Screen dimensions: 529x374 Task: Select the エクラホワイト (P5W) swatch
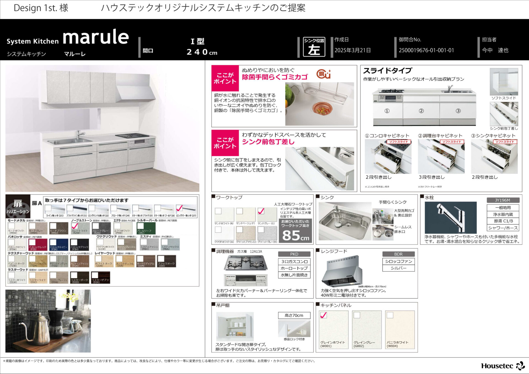tap(123, 228)
